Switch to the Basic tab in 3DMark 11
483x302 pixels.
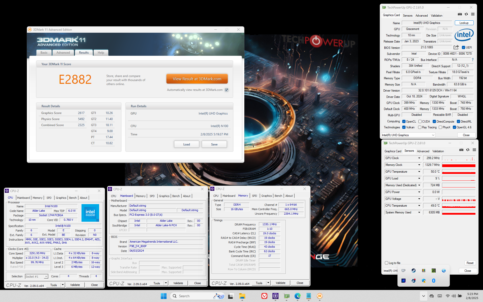[44, 53]
